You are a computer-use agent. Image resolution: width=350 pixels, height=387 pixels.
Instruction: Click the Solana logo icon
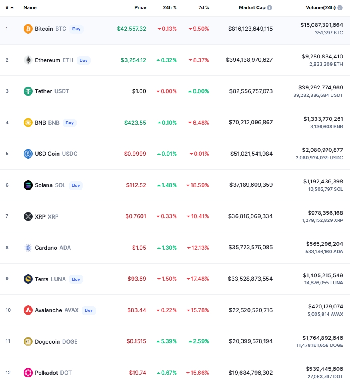pos(28,185)
